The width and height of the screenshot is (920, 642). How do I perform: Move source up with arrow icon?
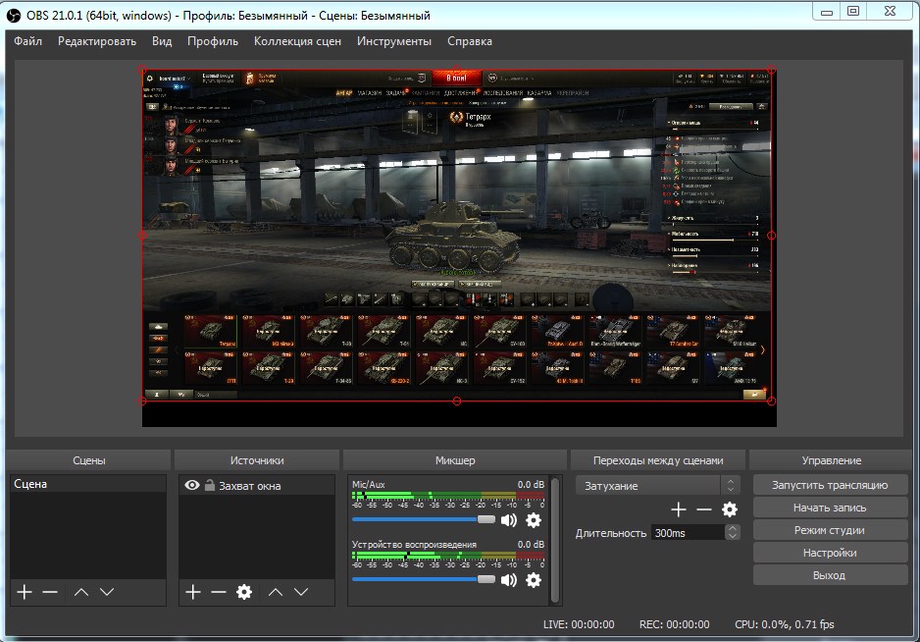pos(276,592)
